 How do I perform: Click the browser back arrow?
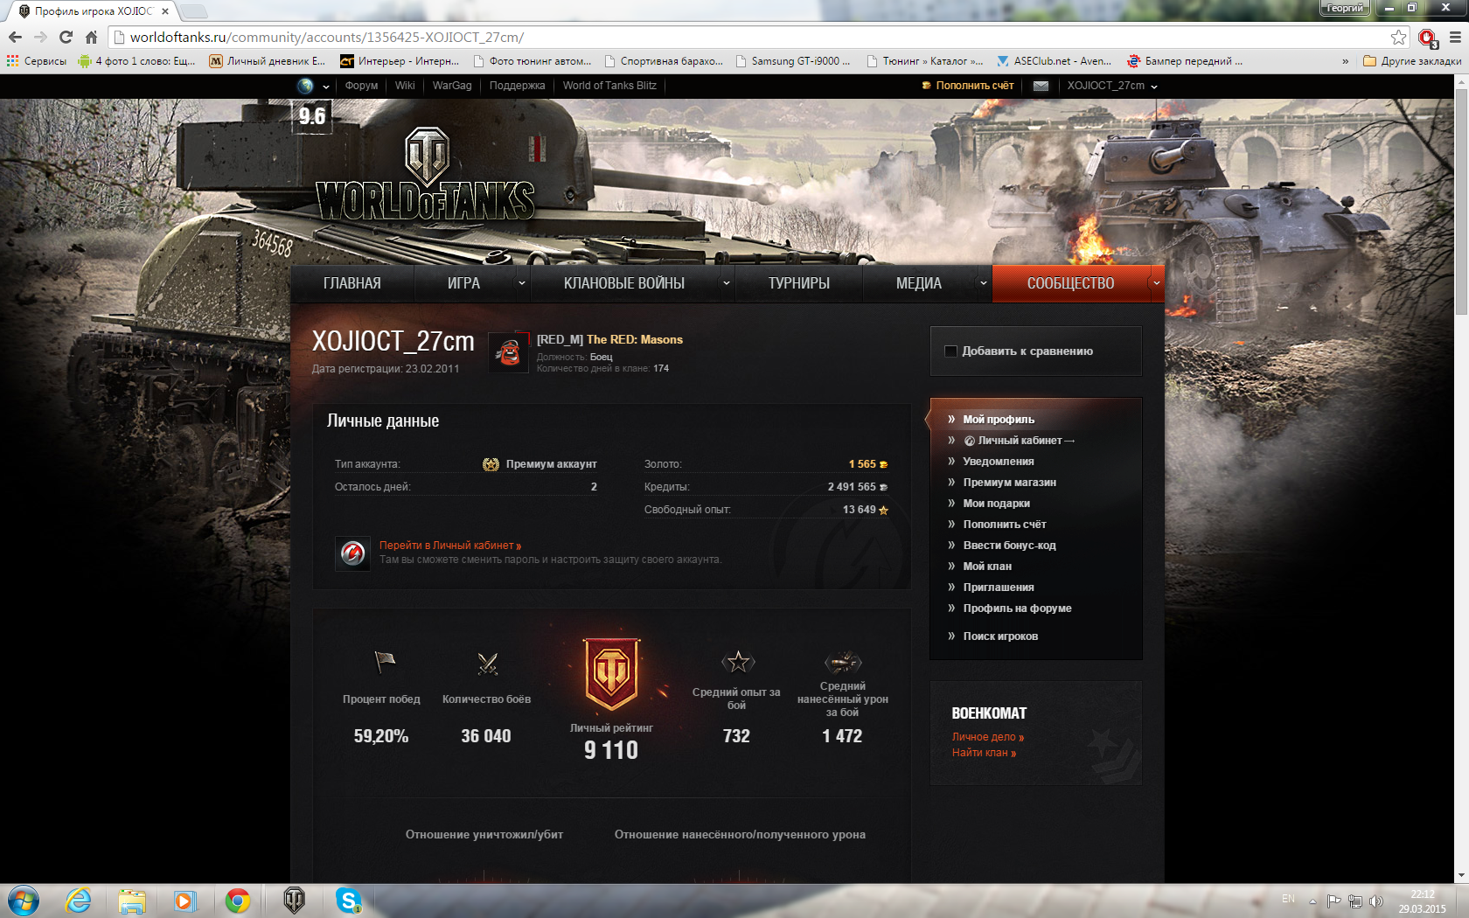(x=15, y=37)
